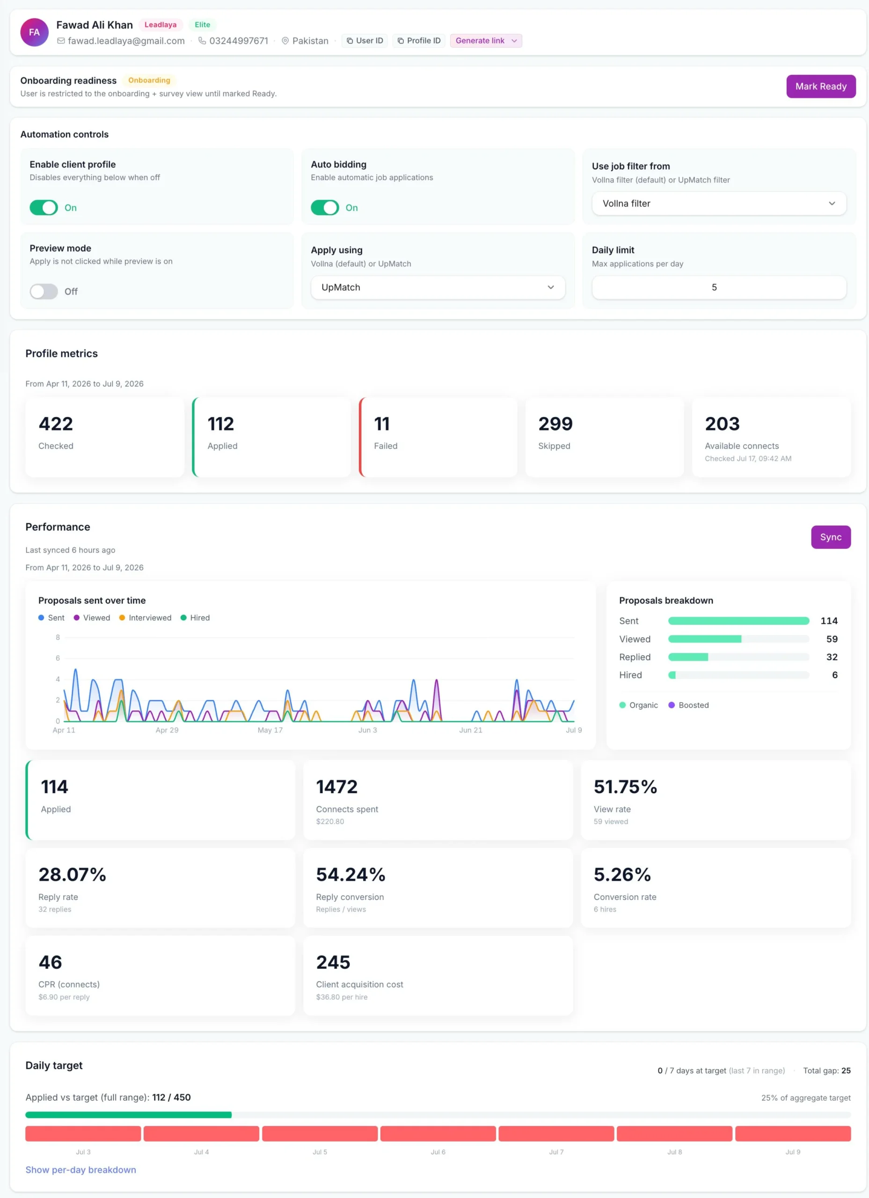Select the Leadlaya tag badge

click(161, 25)
